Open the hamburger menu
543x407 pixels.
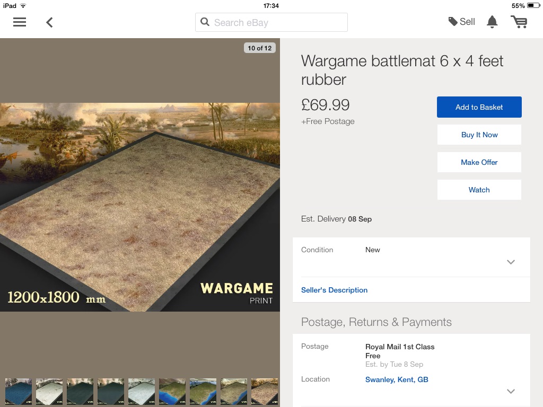[20, 22]
